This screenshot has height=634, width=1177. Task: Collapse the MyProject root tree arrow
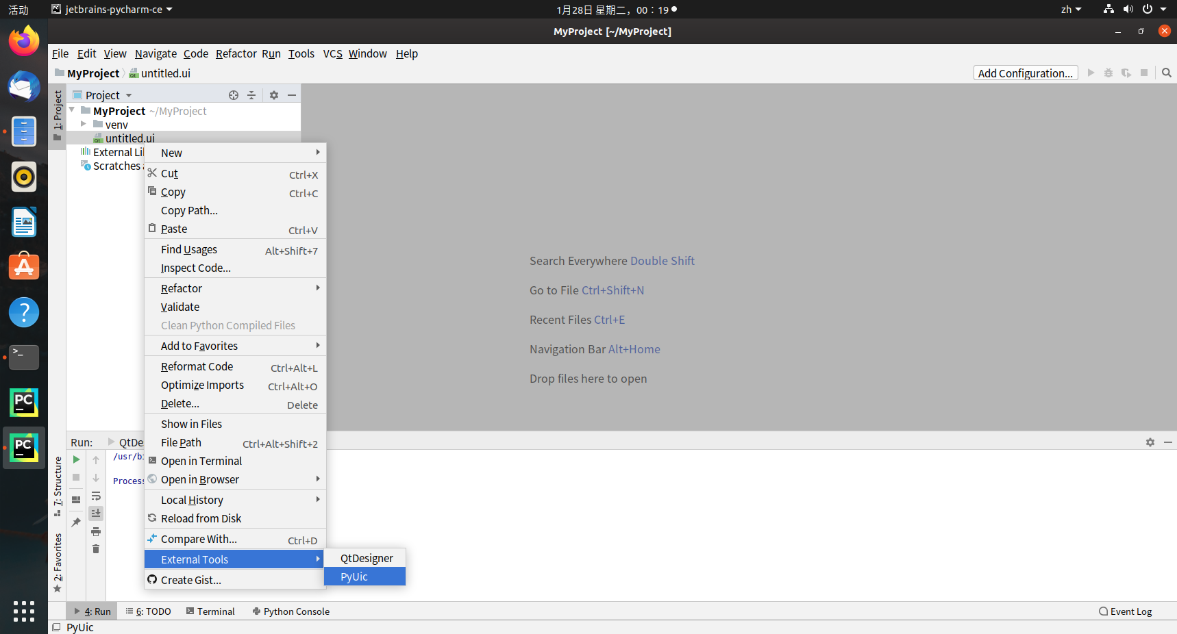tap(72, 110)
